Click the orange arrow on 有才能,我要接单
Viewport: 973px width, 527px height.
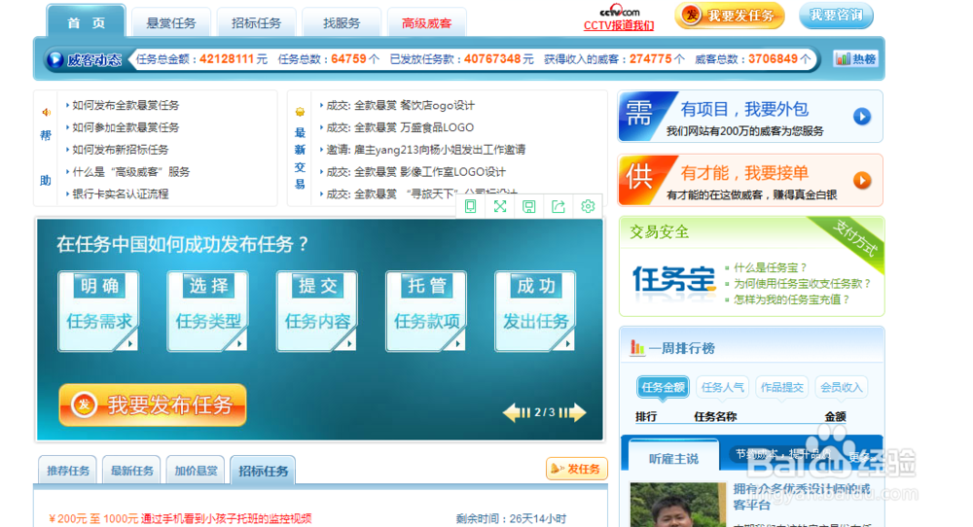[862, 181]
